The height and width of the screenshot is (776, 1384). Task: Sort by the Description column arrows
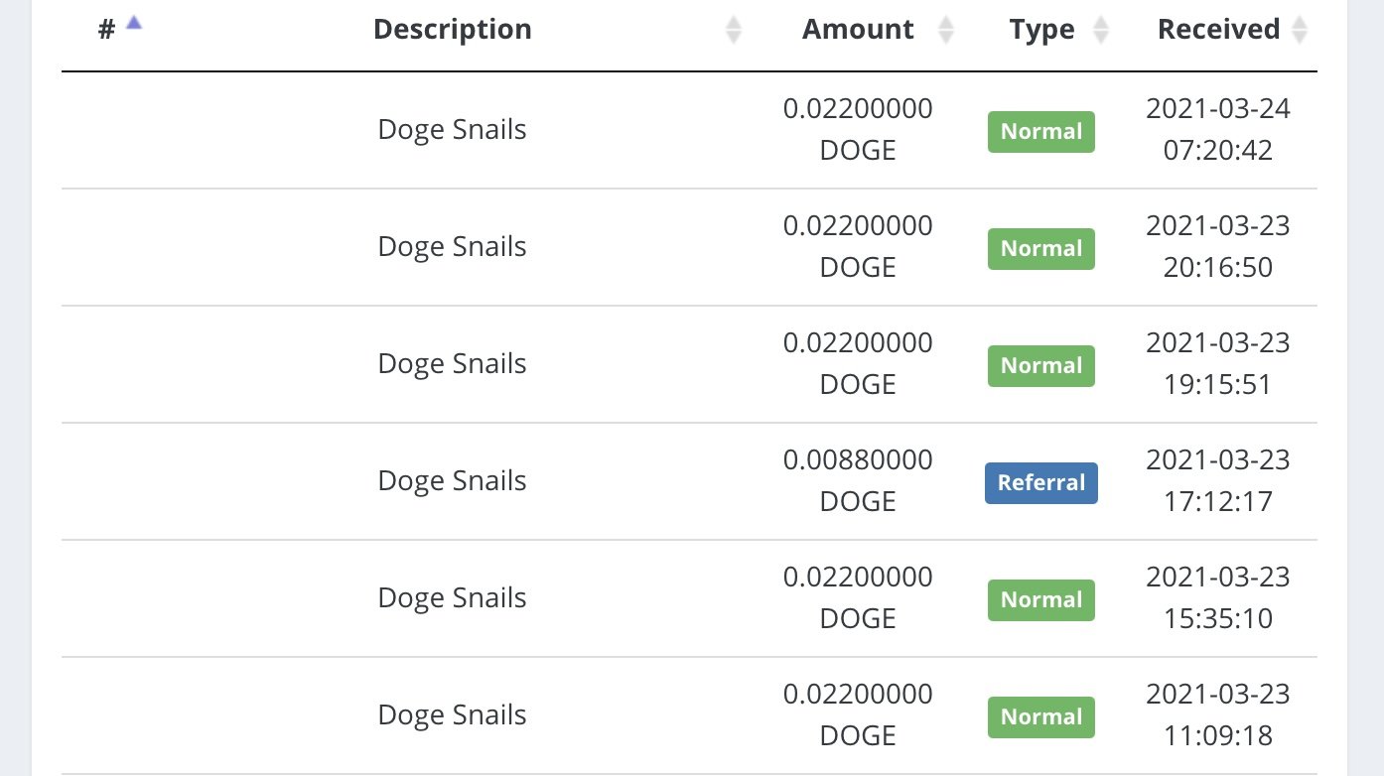(734, 30)
